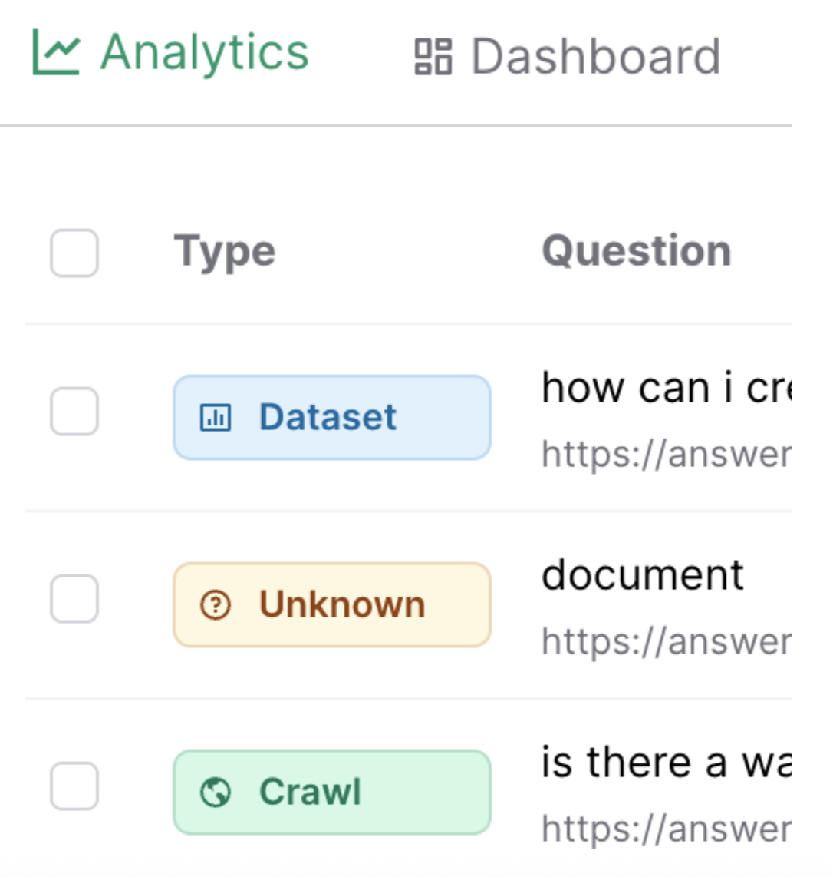Open the URL under the "document" question
The image size is (833, 877).
[666, 641]
